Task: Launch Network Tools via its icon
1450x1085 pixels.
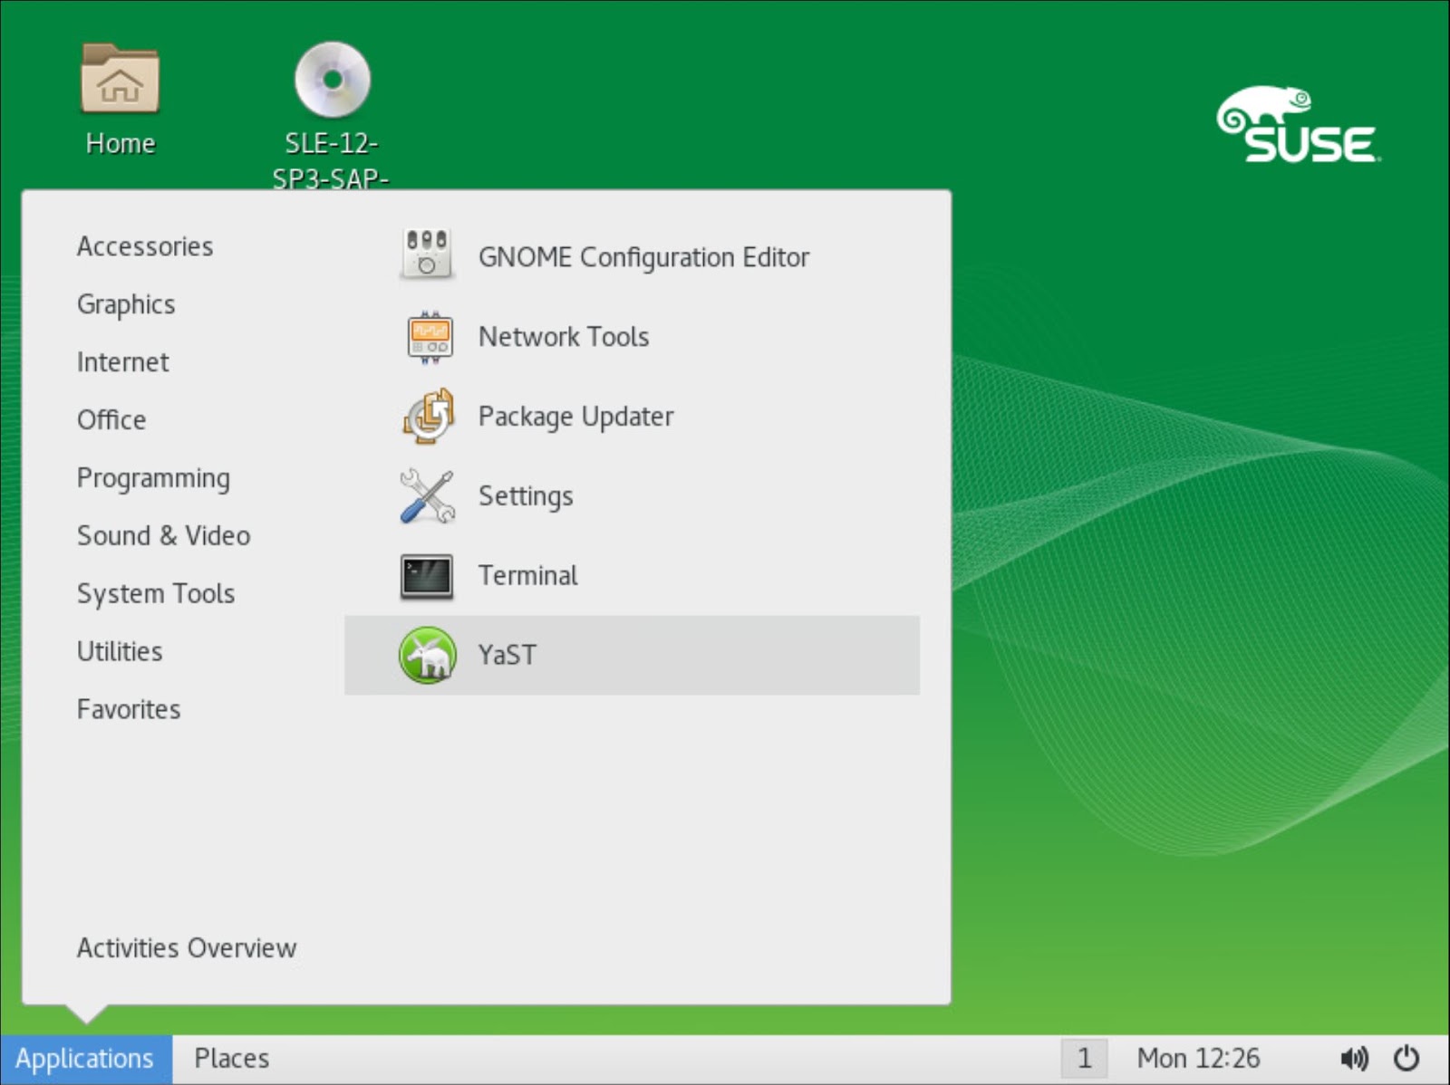Action: pyautogui.click(x=429, y=336)
